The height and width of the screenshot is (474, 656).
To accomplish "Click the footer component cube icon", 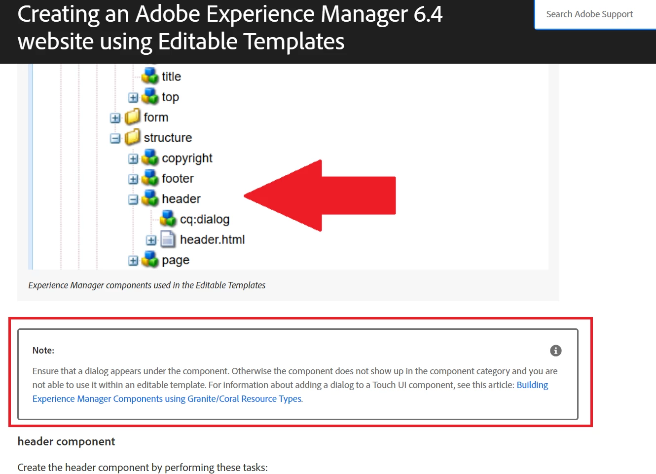I will (150, 178).
